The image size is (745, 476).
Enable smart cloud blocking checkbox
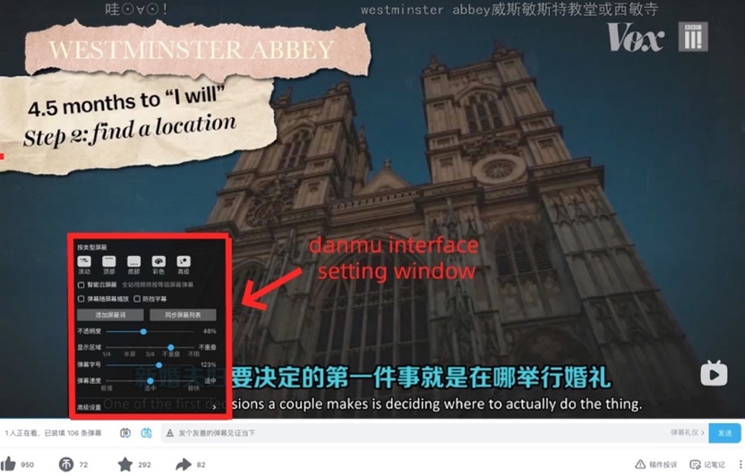pos(82,285)
